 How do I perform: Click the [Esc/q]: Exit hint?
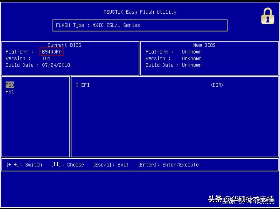111,165
